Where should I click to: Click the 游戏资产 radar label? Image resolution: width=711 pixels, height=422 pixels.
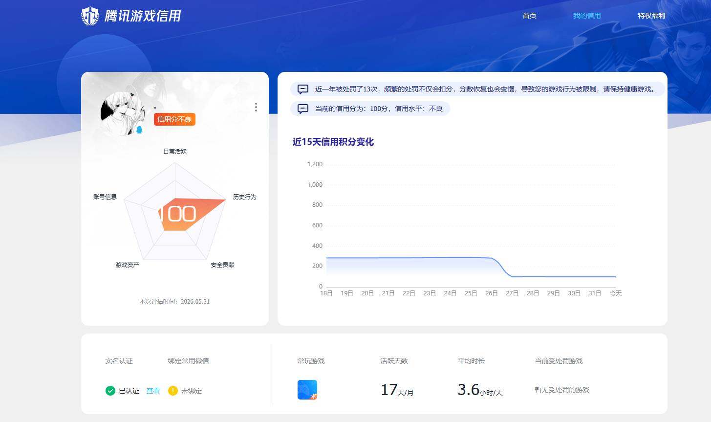click(127, 265)
